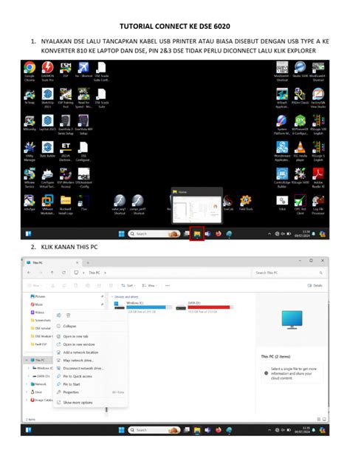Open the Google Chrome desktop shortcut

30,71
